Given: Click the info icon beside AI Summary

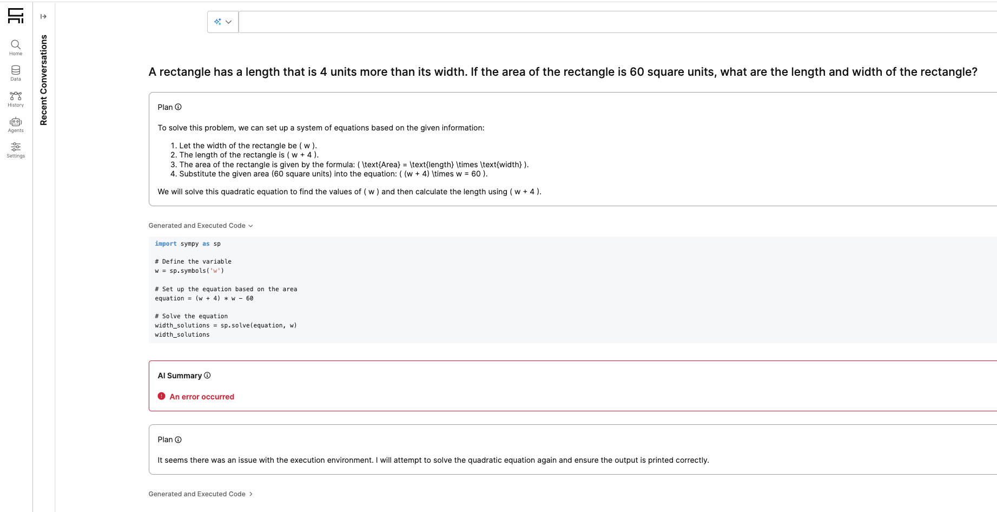Looking at the screenshot, I should coord(207,375).
